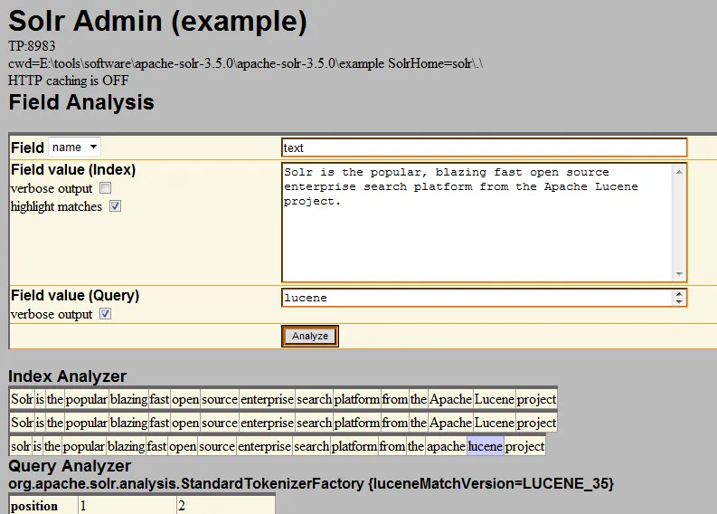Click the Analyze button
Viewport: 717px width, 514px height.
[x=310, y=336]
